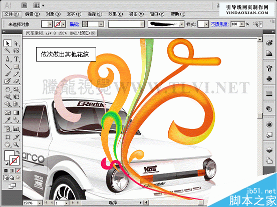Open the stroke weight dropdown
Image resolution: width=277 pixels, height=207 pixels.
(101, 24)
